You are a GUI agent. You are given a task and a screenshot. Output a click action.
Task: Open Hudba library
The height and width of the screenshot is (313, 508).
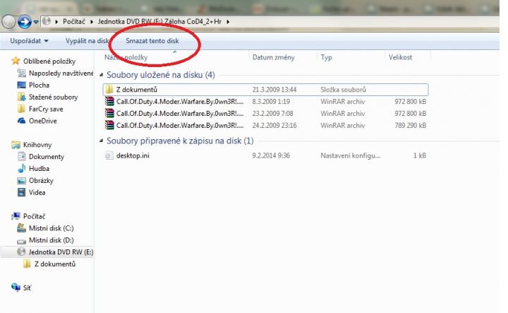40,169
